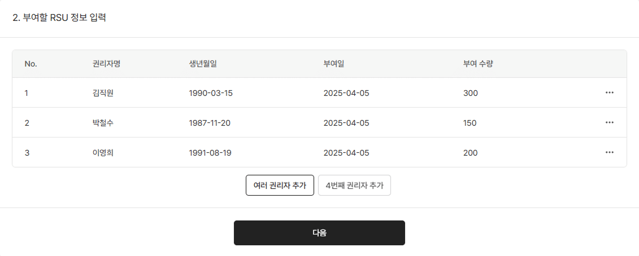
Task: Click birthdate 1991-08-19
Action: click(210, 153)
